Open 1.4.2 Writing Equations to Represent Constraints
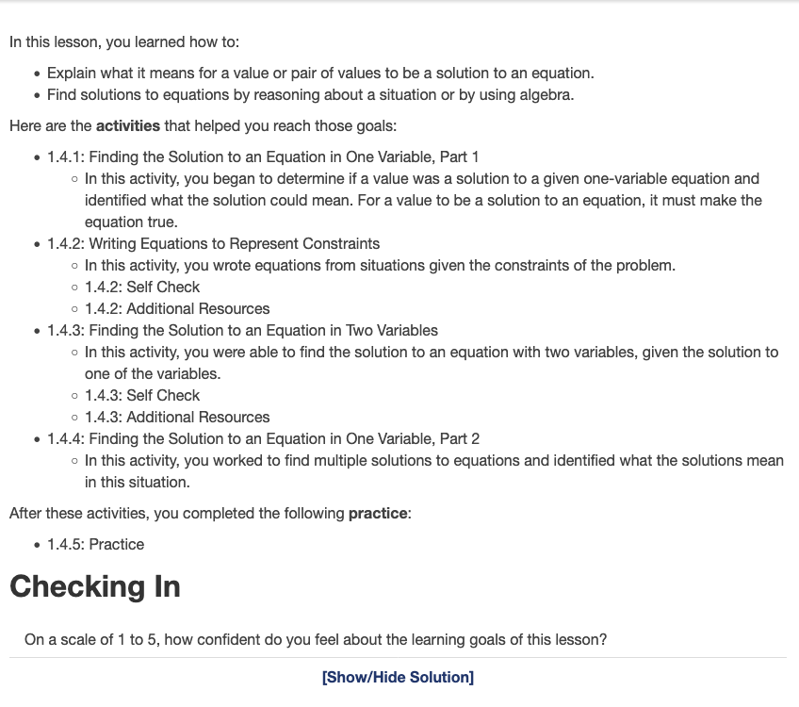799x707 pixels. (x=213, y=243)
